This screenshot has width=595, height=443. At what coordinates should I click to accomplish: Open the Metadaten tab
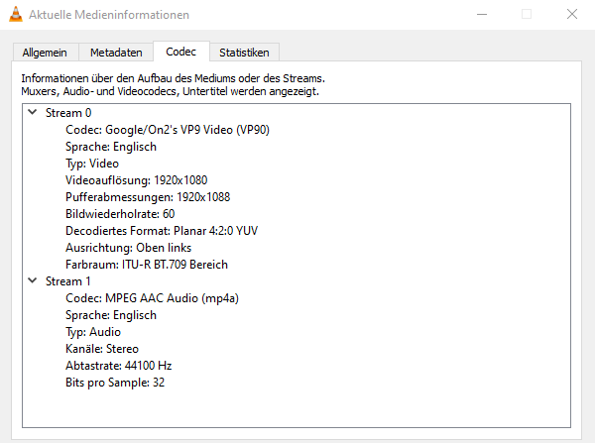click(x=116, y=53)
